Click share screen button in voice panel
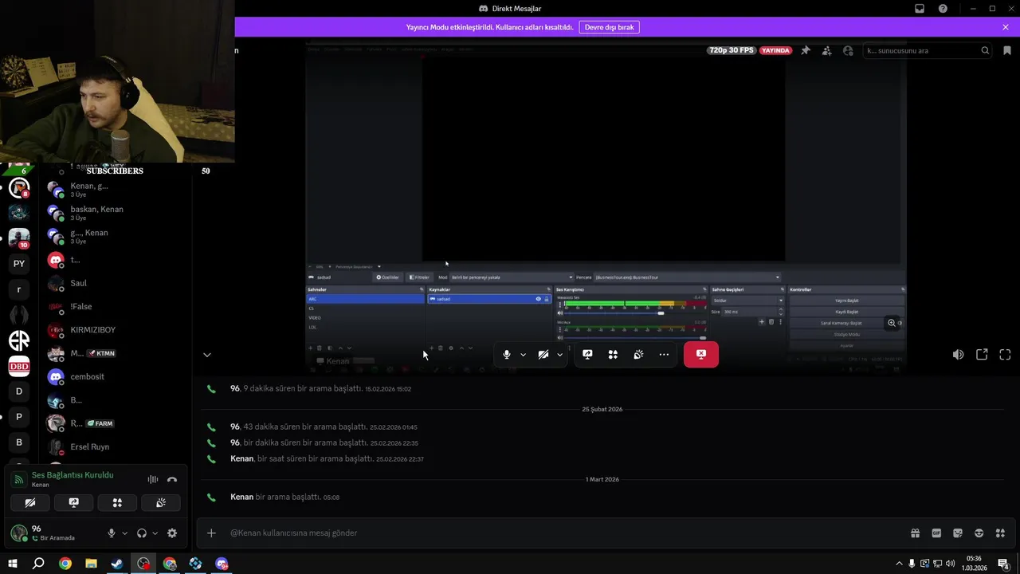The width and height of the screenshot is (1020, 574). pos(74,503)
